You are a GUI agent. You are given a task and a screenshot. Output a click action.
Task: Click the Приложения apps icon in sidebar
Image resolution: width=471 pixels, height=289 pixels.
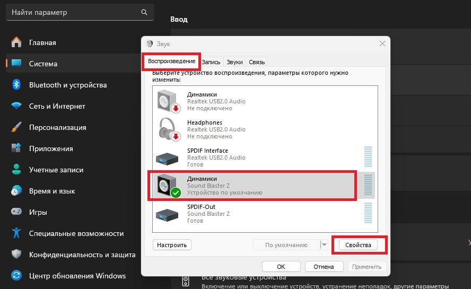[x=16, y=148]
